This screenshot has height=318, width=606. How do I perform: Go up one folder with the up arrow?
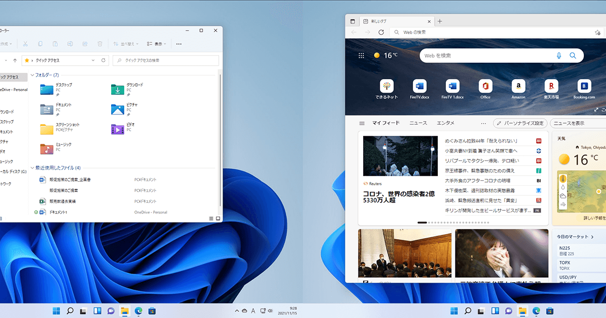[x=15, y=60]
